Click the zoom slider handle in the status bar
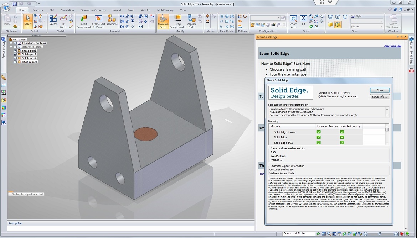417x238 pixels. 380,234
